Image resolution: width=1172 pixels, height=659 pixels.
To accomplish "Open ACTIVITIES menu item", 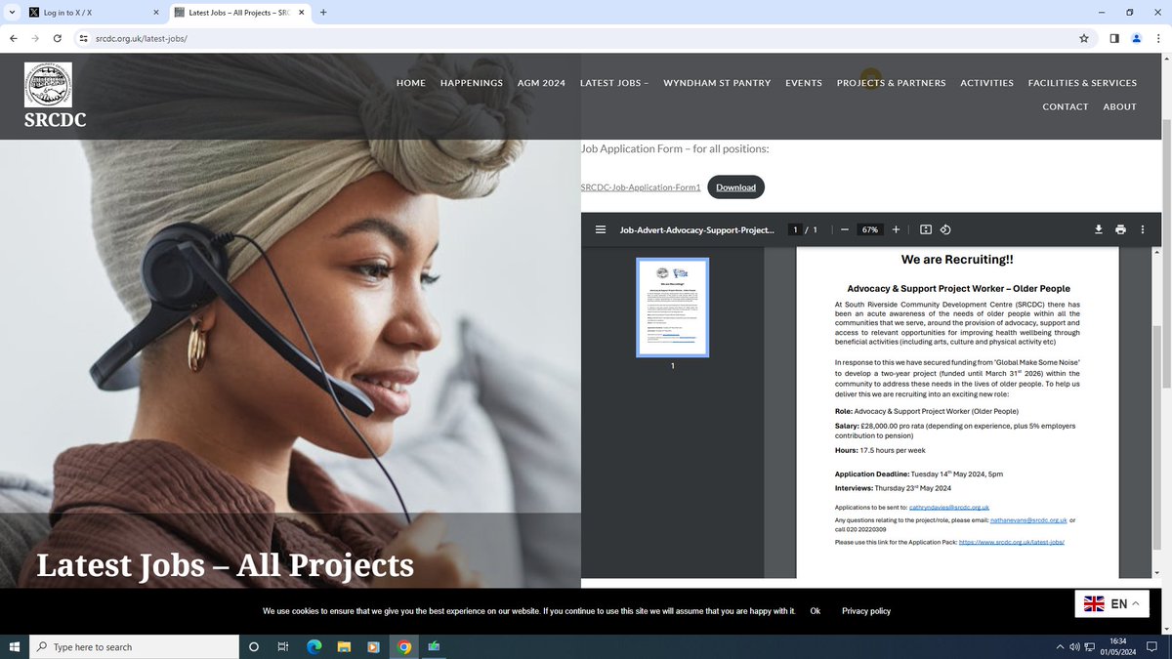I will [986, 83].
